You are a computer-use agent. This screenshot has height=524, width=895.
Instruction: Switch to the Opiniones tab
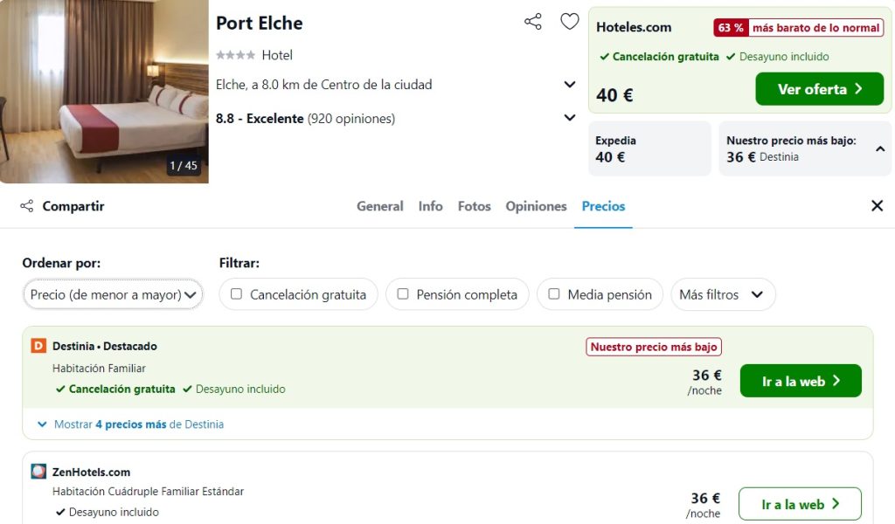coord(536,206)
